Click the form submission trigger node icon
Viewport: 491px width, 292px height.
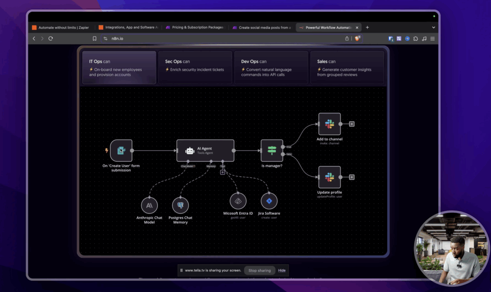pos(121,151)
